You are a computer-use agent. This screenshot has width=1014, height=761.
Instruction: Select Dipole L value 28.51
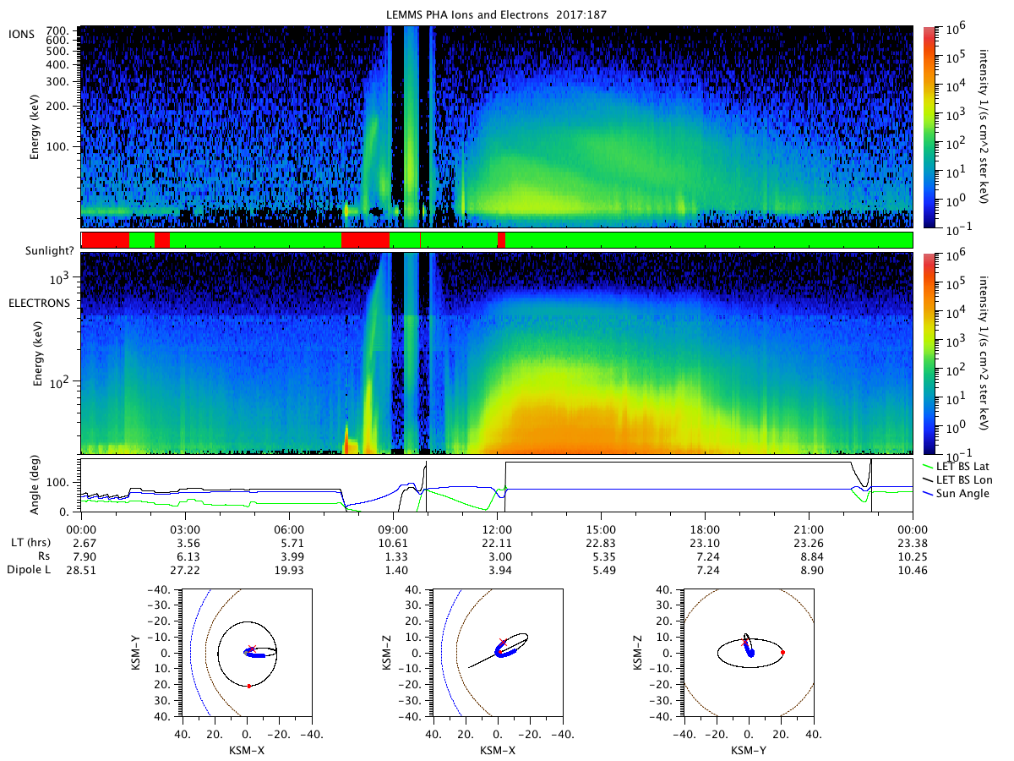coord(81,571)
